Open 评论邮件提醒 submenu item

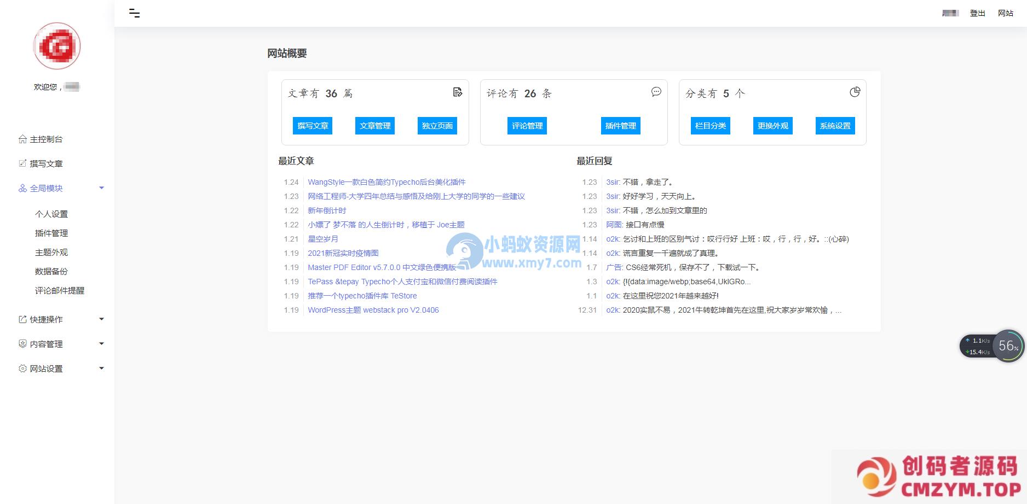60,290
